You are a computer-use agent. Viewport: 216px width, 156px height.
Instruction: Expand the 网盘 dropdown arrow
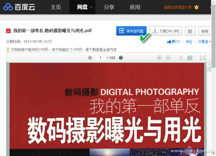[x=91, y=7]
